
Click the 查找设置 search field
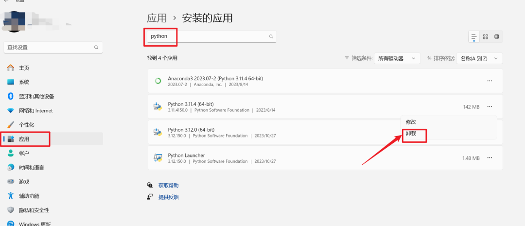[x=53, y=48]
